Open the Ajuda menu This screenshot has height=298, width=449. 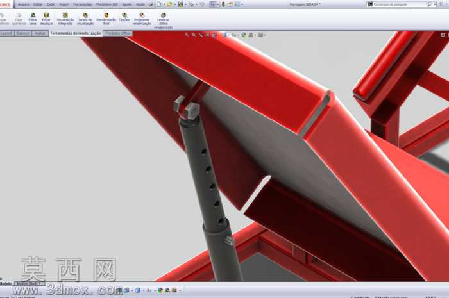point(140,4)
